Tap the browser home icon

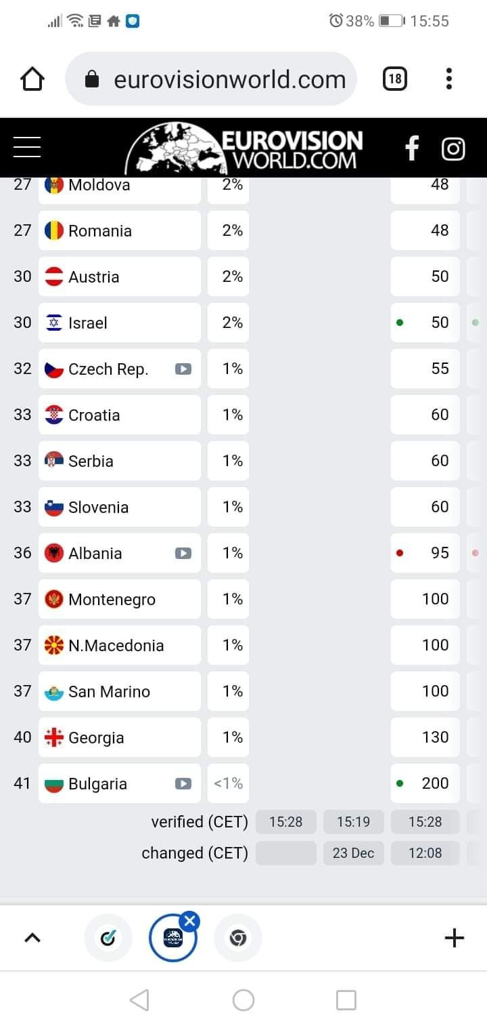[x=32, y=79]
